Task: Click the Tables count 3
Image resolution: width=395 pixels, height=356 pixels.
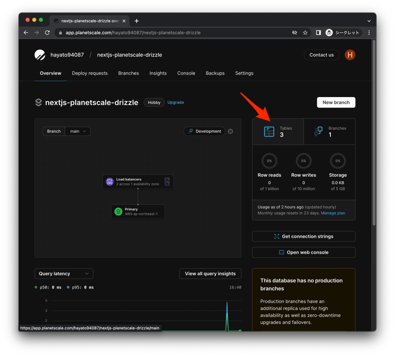Action: tap(282, 135)
